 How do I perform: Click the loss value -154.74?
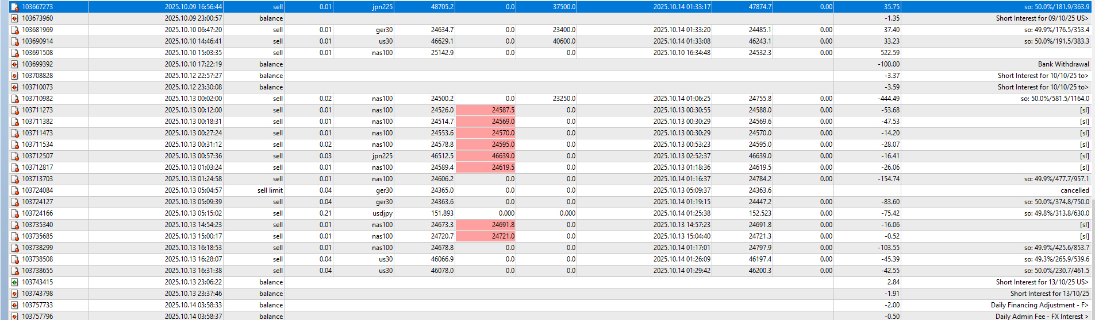(x=889, y=179)
